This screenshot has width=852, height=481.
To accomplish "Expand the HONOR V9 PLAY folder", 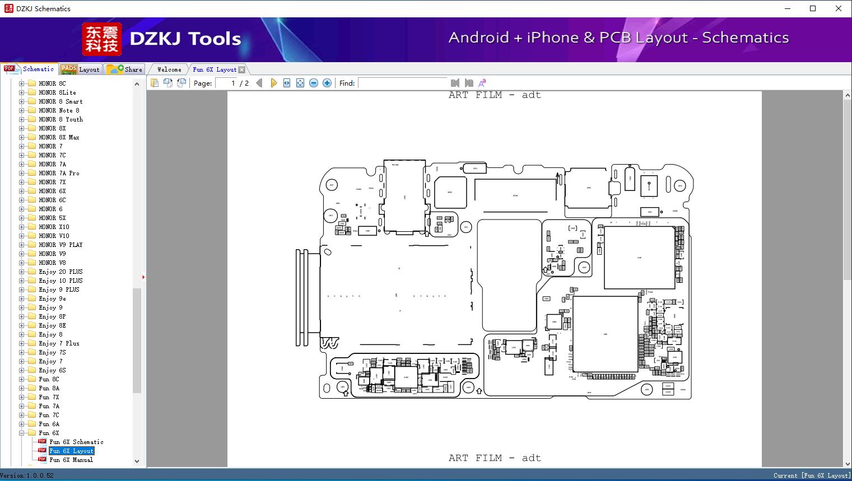I will coord(21,245).
